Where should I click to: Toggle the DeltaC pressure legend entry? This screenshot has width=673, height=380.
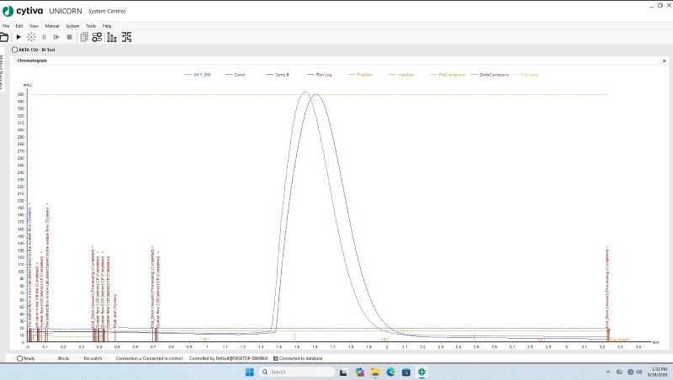coord(490,75)
